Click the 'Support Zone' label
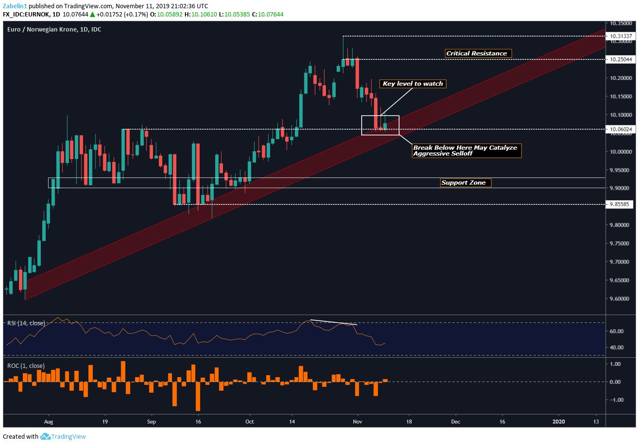This screenshot has width=639, height=445. coord(465,183)
